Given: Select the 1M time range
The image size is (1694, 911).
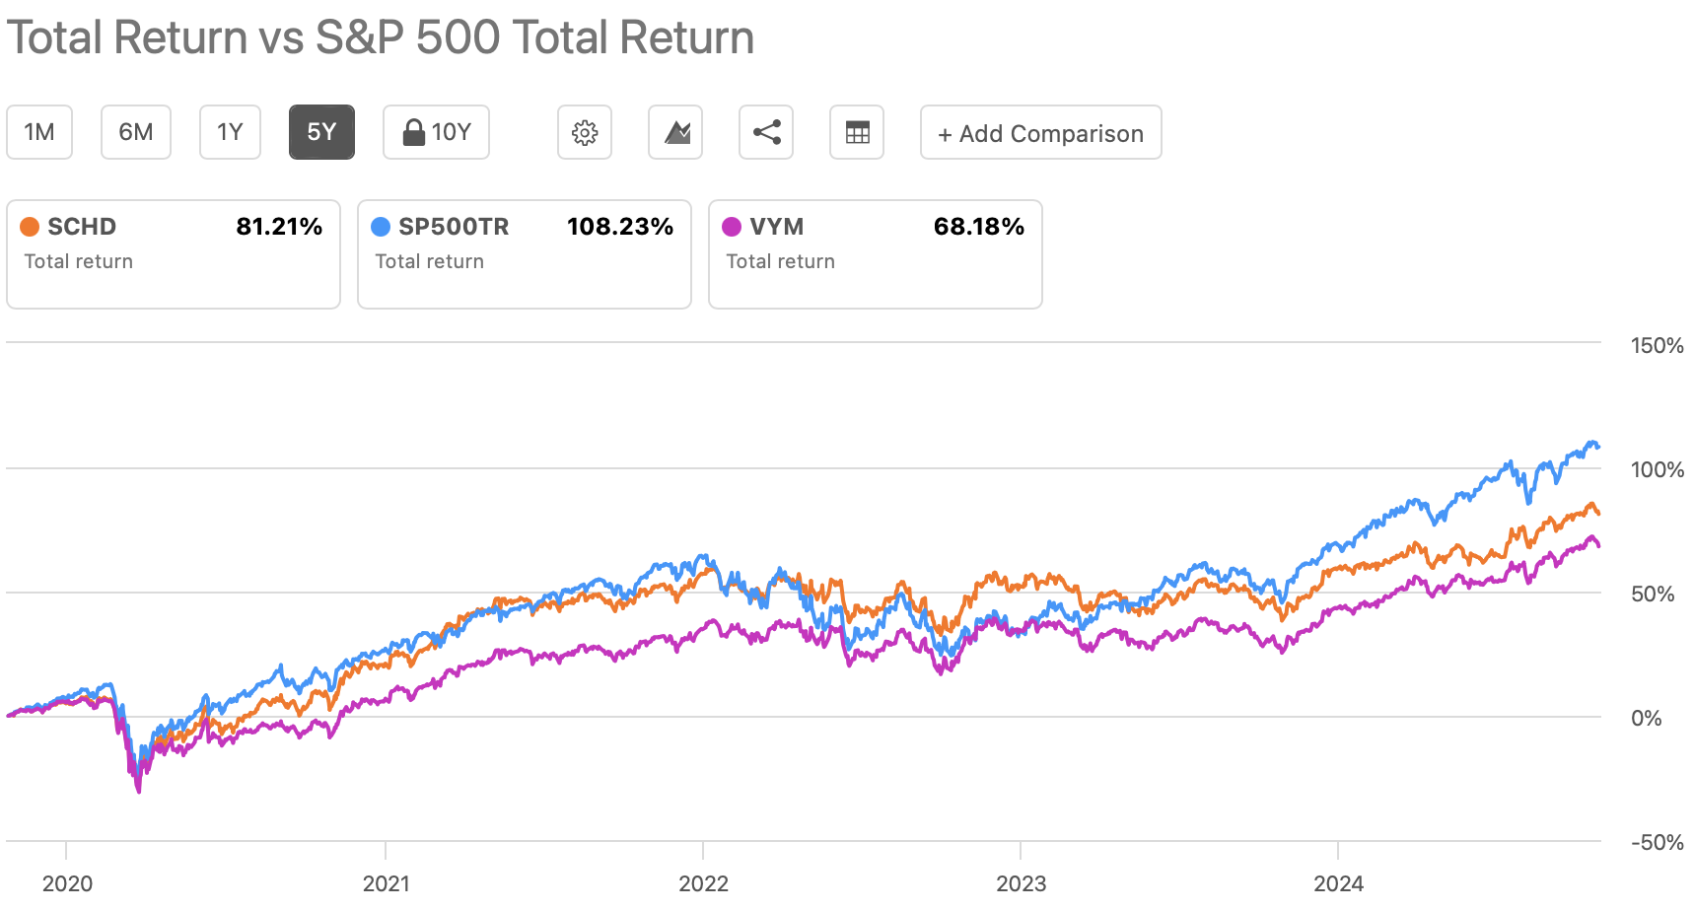Looking at the screenshot, I should point(39,132).
